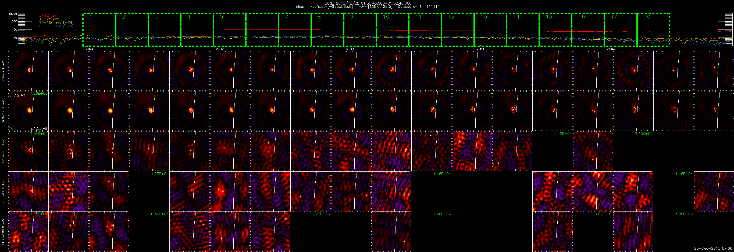Select time interval 17 in light curve
Image resolution: width=734 pixels, height=252 pixels.
pyautogui.click(x=621, y=29)
